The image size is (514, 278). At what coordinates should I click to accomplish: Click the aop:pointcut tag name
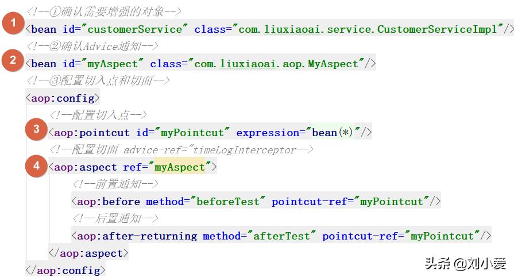point(92,133)
